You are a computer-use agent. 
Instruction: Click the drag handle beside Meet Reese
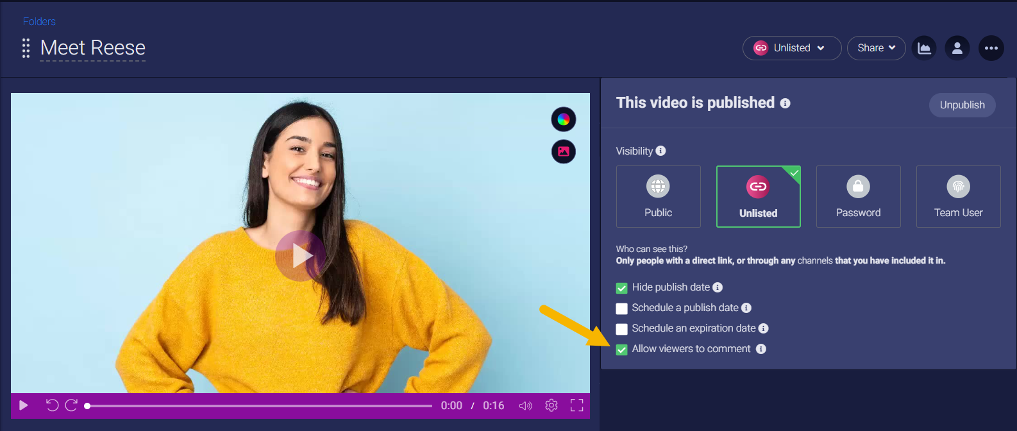(26, 48)
